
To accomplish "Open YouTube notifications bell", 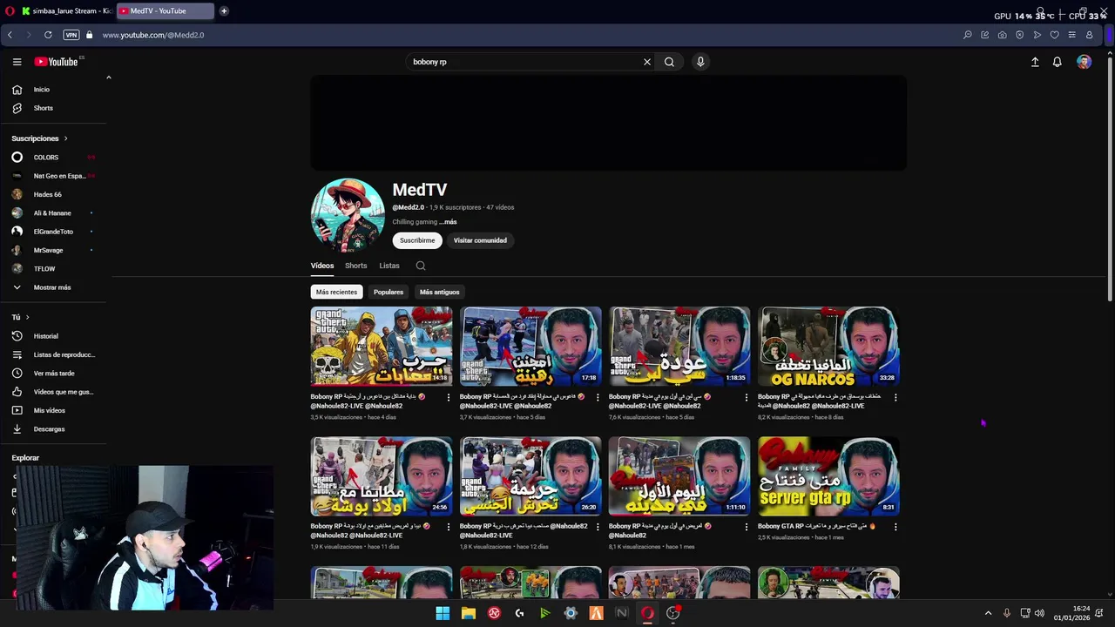I will coord(1057,62).
